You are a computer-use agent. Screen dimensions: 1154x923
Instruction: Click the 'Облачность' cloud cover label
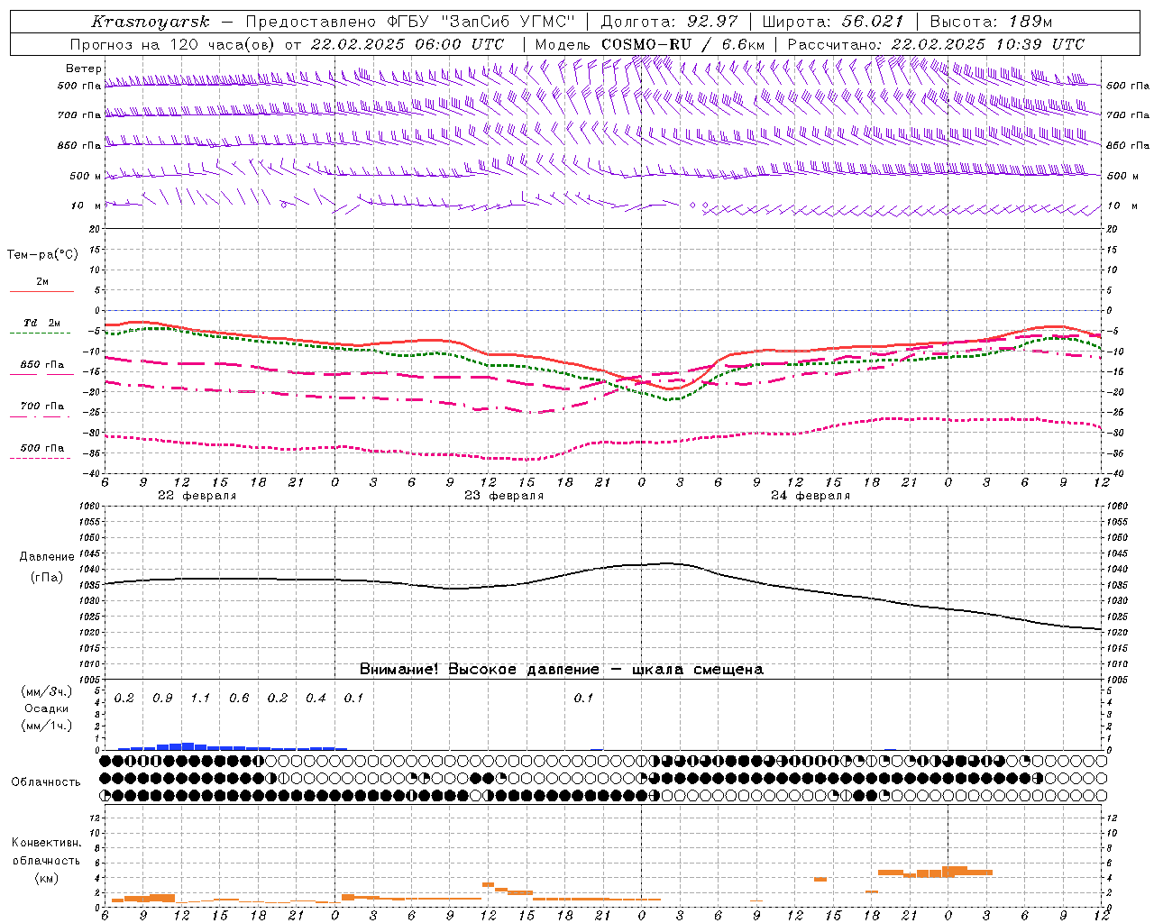click(x=46, y=782)
